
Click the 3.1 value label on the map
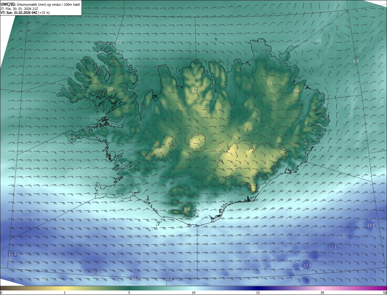pyautogui.click(x=270, y=83)
